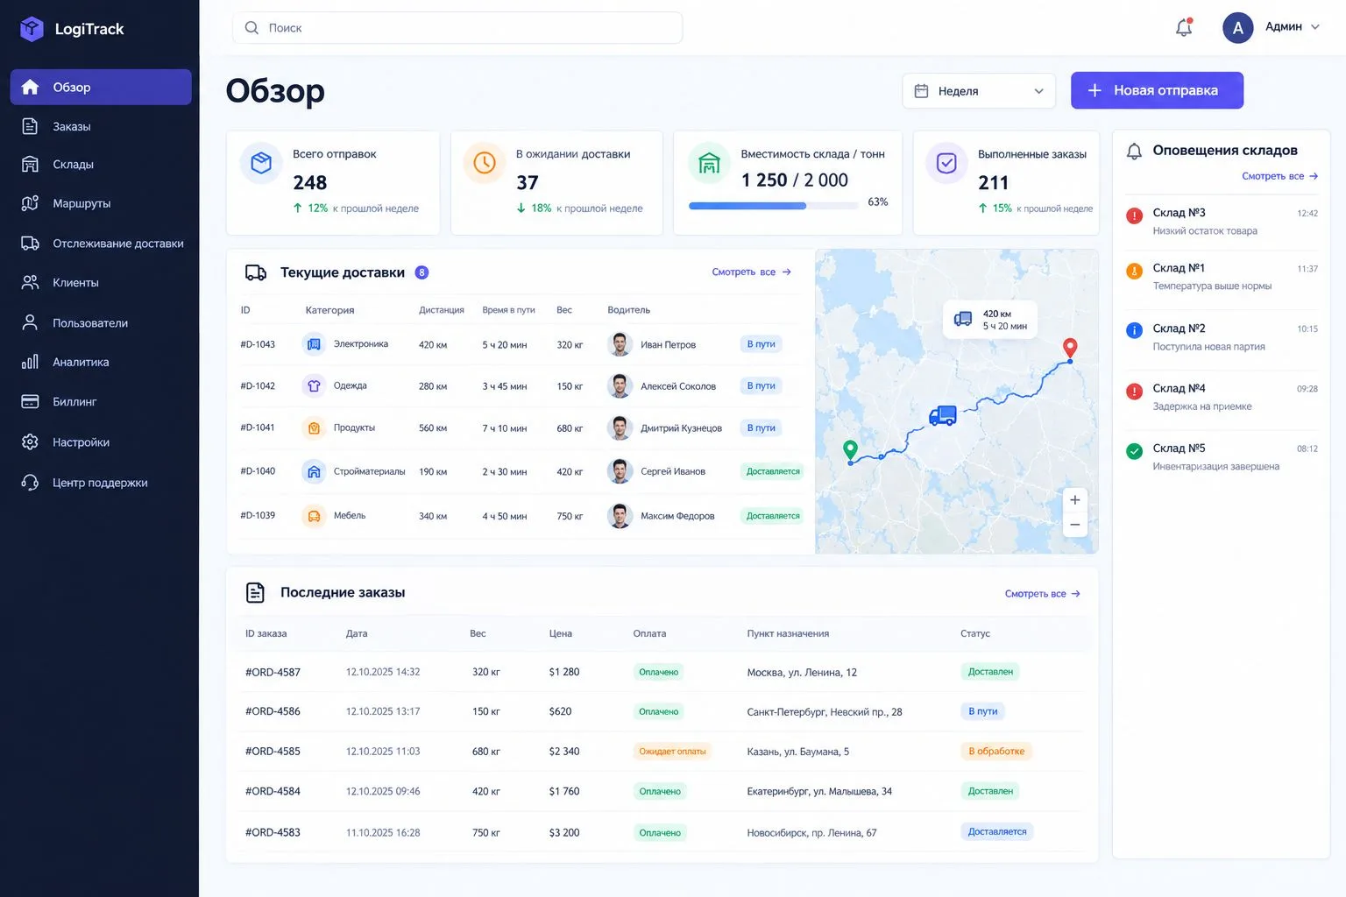Click destination Новосибирск, пр. Ленина, 67

coord(811,833)
